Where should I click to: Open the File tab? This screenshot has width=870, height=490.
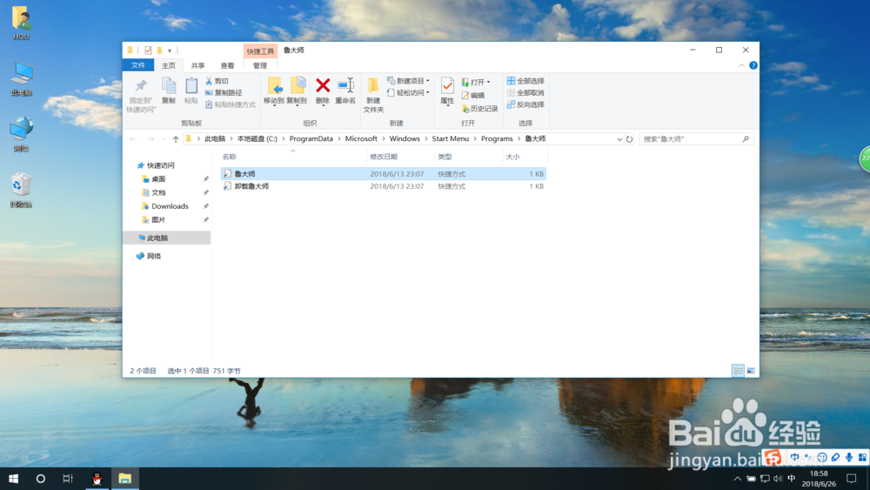click(138, 65)
